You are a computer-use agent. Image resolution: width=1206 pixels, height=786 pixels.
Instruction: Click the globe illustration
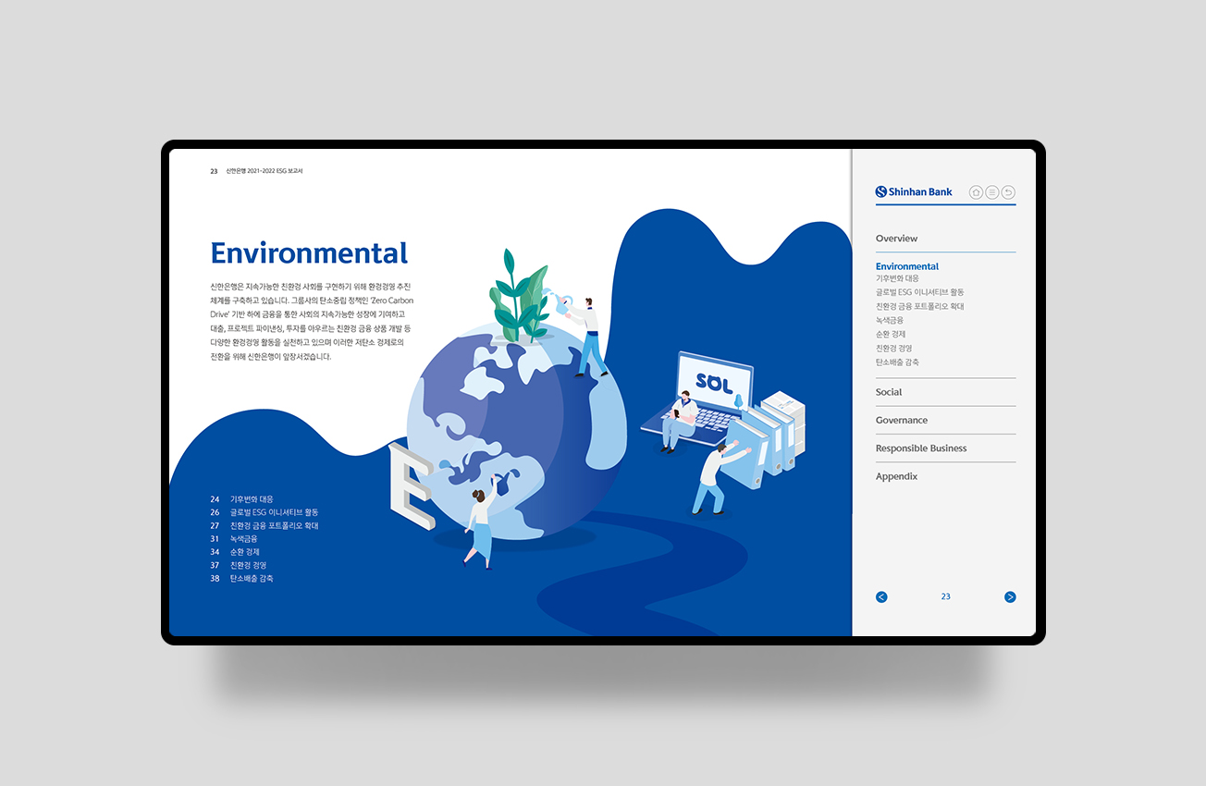click(516, 430)
